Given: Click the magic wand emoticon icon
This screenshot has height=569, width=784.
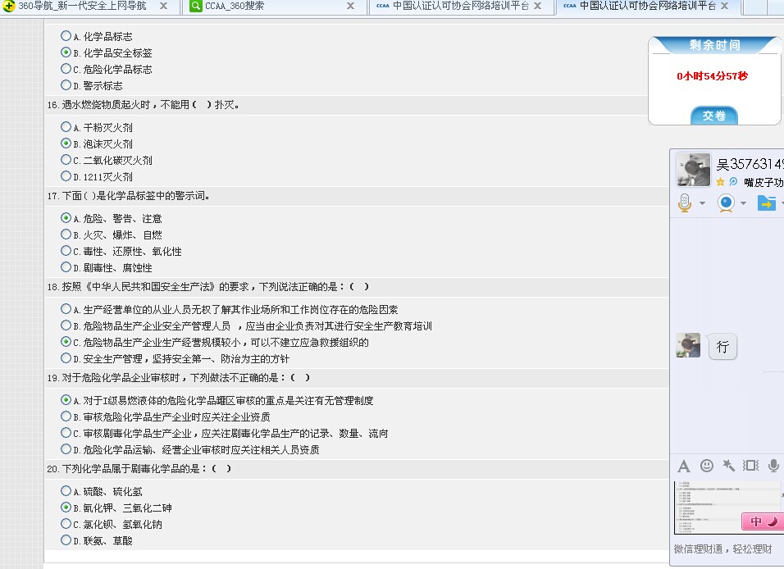Looking at the screenshot, I should pyautogui.click(x=729, y=466).
